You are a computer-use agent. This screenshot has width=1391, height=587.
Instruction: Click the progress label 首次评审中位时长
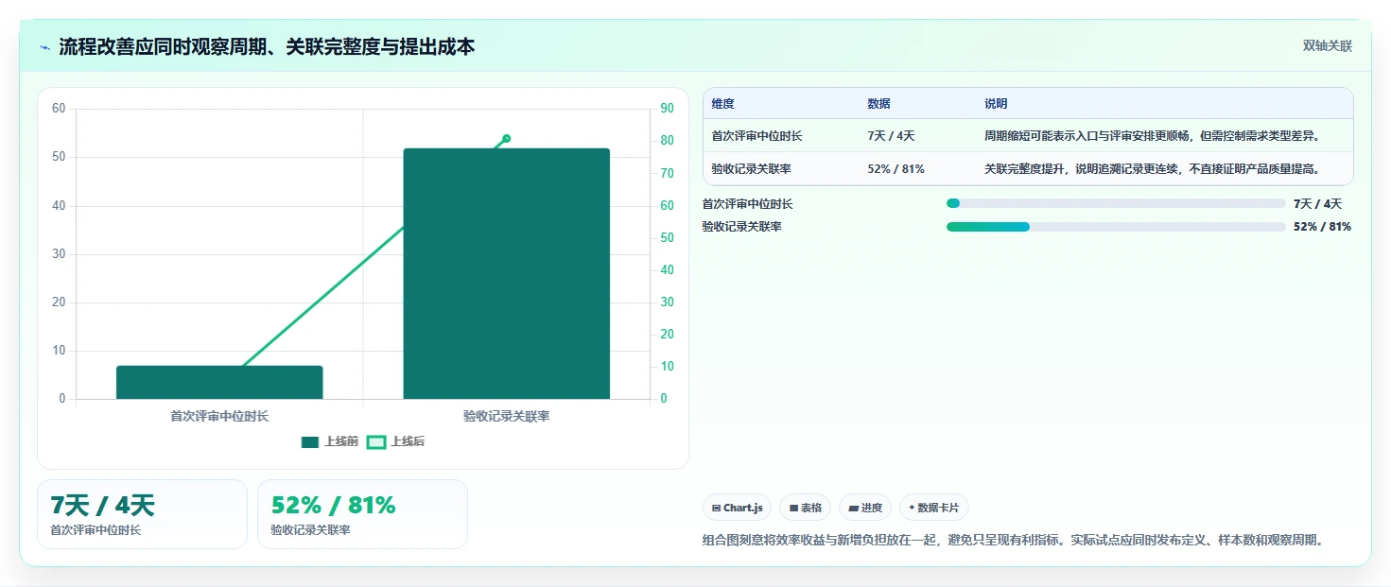click(748, 203)
